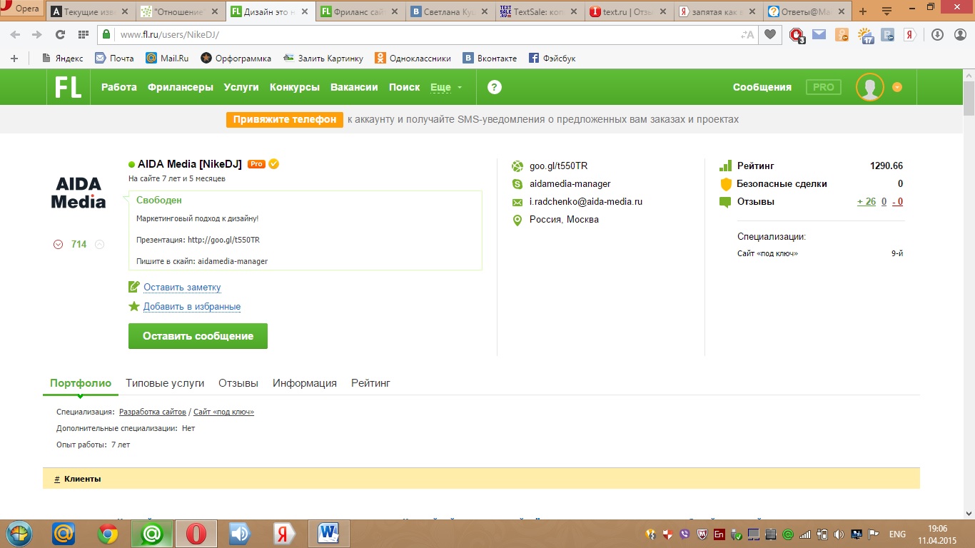Click the neutral reviews '0' link
This screenshot has width=975, height=548.
[x=884, y=202]
